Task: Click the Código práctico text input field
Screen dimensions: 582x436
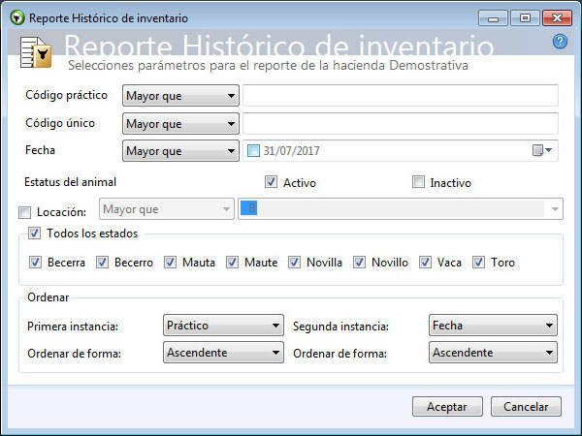Action: tap(401, 96)
